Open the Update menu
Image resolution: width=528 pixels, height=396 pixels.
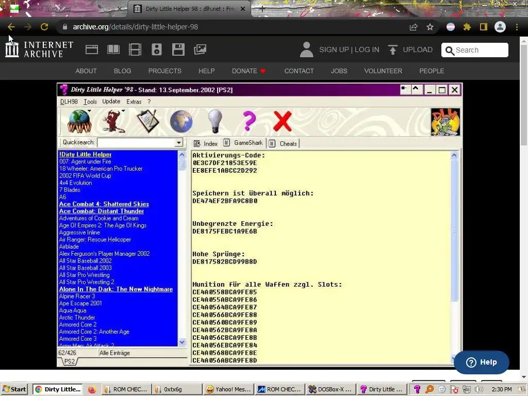[x=111, y=102]
